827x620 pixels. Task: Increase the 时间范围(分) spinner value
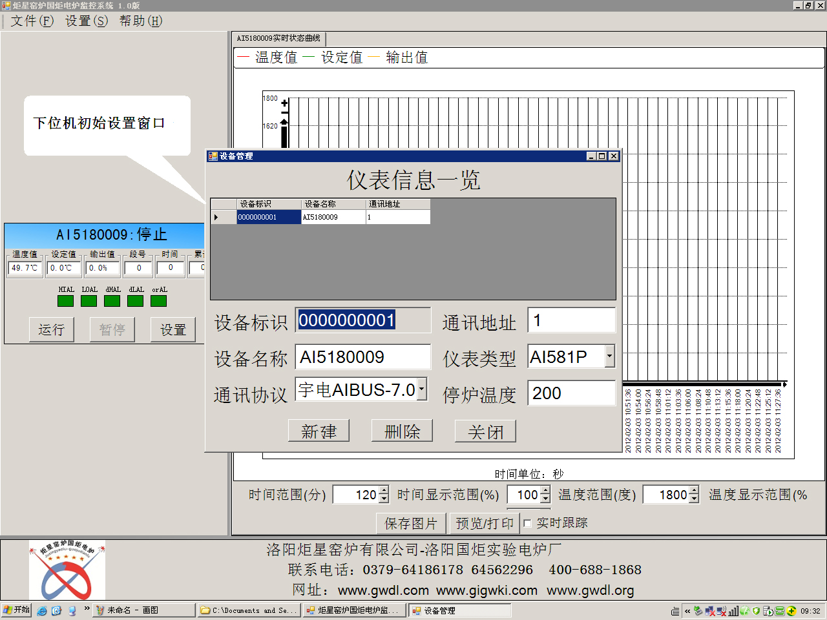[x=384, y=491]
